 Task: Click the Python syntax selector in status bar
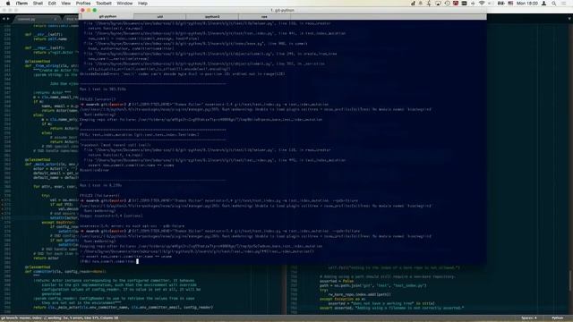[557, 318]
